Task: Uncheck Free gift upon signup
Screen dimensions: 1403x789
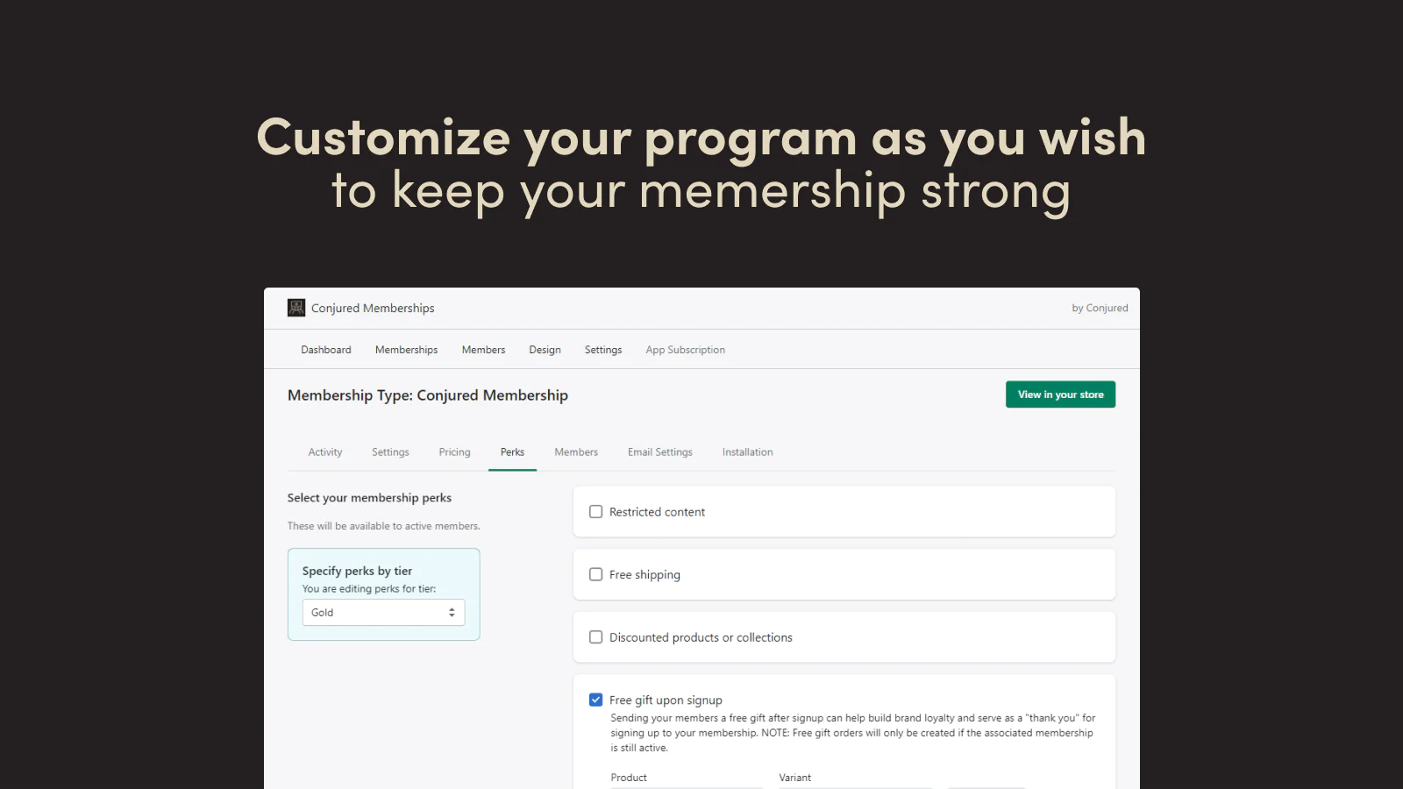Action: pos(596,700)
